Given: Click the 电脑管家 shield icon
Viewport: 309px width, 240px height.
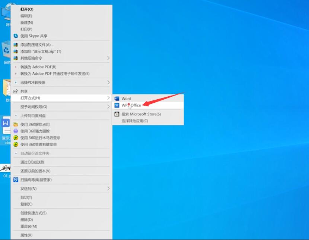Looking at the screenshot, I should pyautogui.click(x=16, y=180).
